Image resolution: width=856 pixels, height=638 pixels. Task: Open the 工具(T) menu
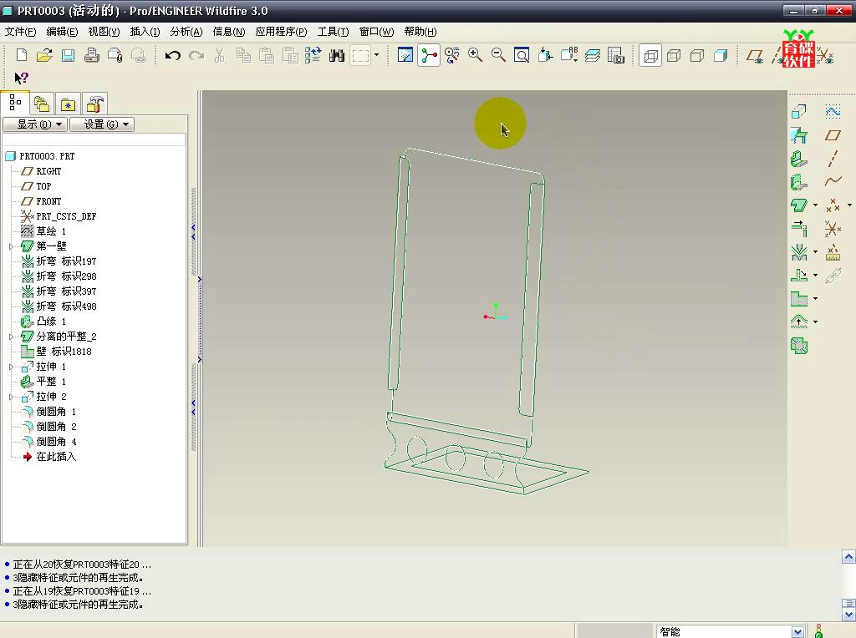(x=333, y=32)
